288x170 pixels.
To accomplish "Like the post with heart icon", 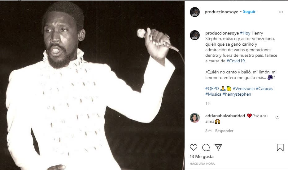I will pos(194,147).
